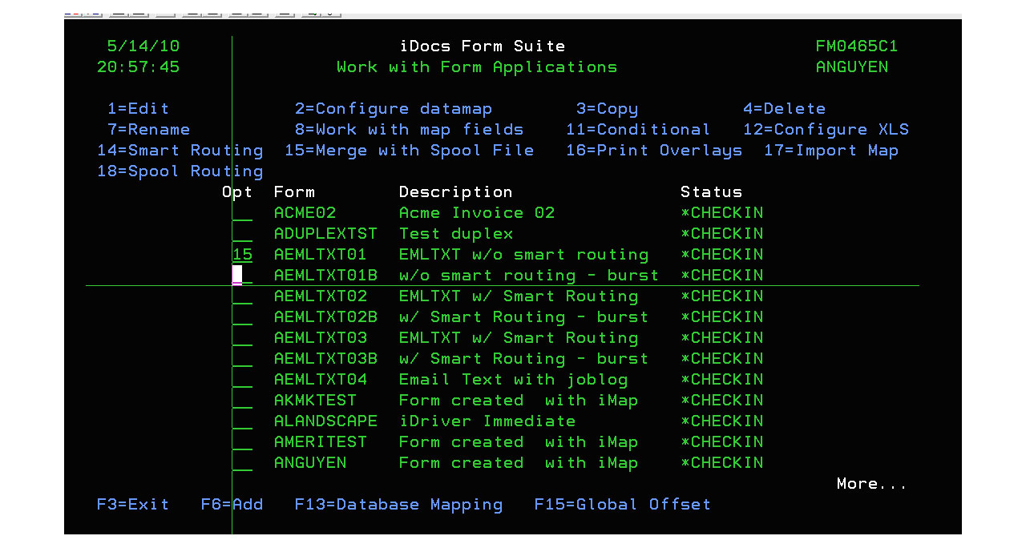1026x548 pixels.
Task: Click the 17=Import Map option
Action: [830, 151]
